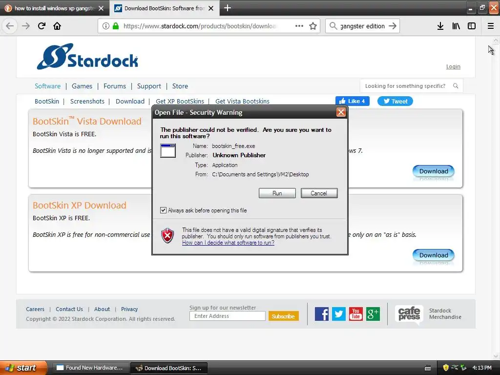Open Stardock's Google Plus icon
This screenshot has height=375, width=500.
pyautogui.click(x=373, y=314)
